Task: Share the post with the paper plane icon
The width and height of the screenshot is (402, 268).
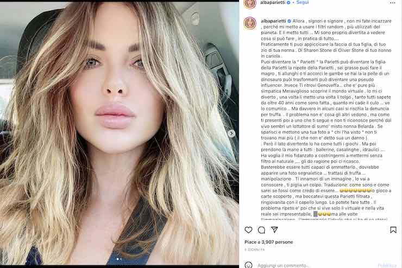Action: coord(274,229)
